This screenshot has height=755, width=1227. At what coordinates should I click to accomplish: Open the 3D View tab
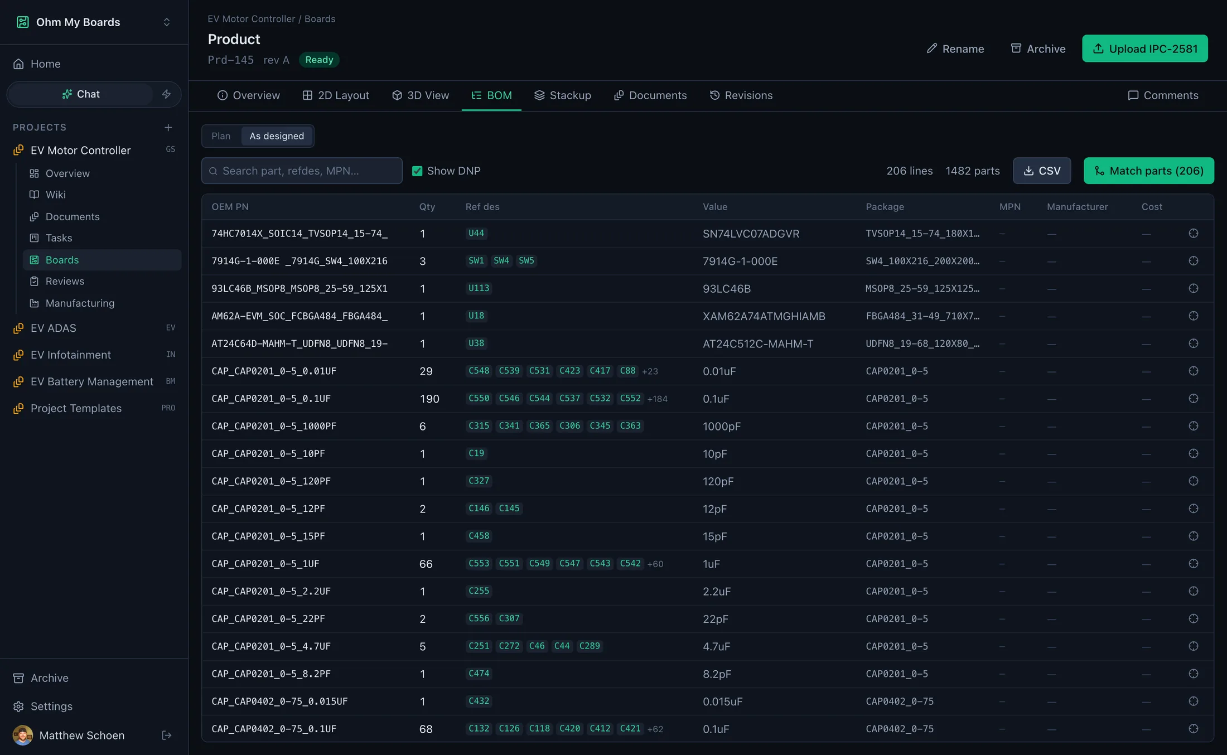pos(420,95)
